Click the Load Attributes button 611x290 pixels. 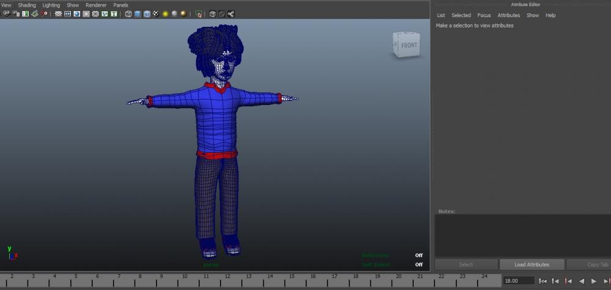(532, 264)
